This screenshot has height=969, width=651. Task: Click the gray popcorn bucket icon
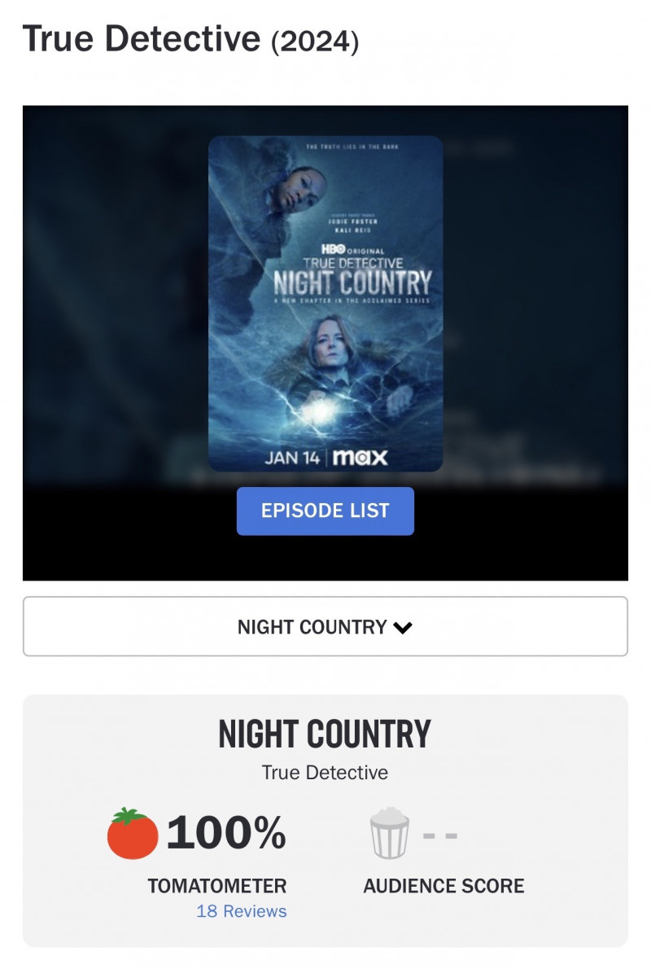pos(389,833)
